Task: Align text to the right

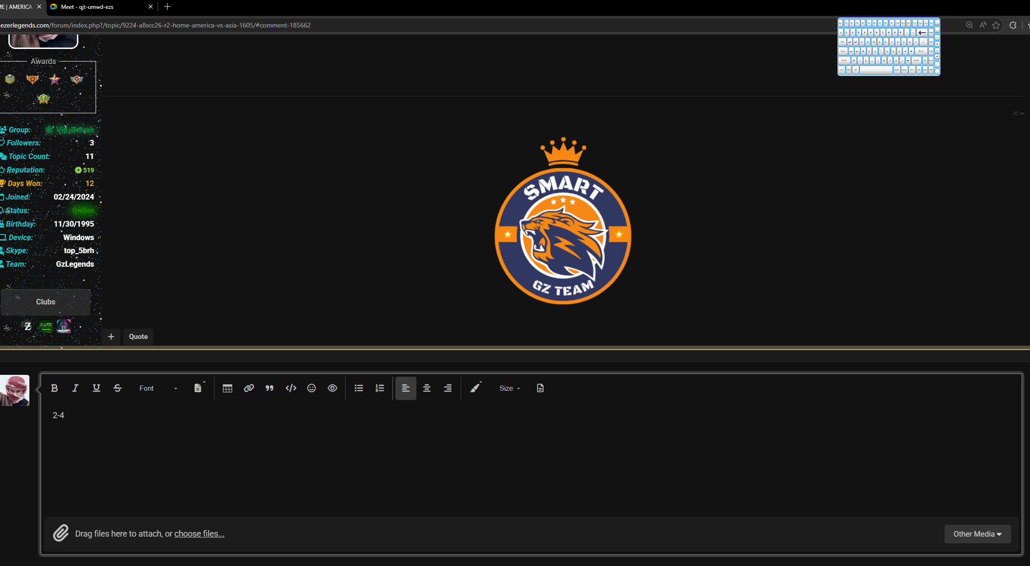Action: [448, 388]
